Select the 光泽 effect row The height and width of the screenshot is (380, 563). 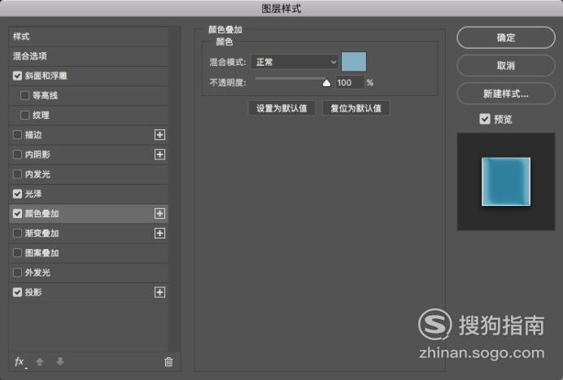point(89,194)
